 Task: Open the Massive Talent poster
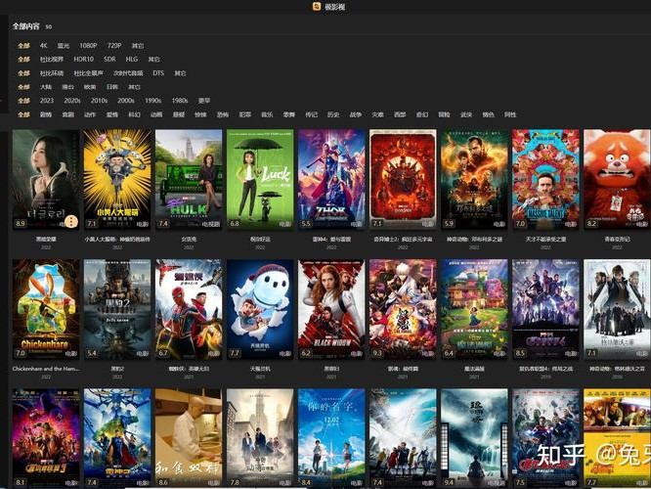click(x=546, y=179)
